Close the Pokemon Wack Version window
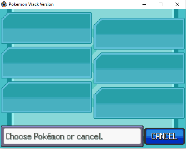The image size is (186, 149). [x=177, y=4]
